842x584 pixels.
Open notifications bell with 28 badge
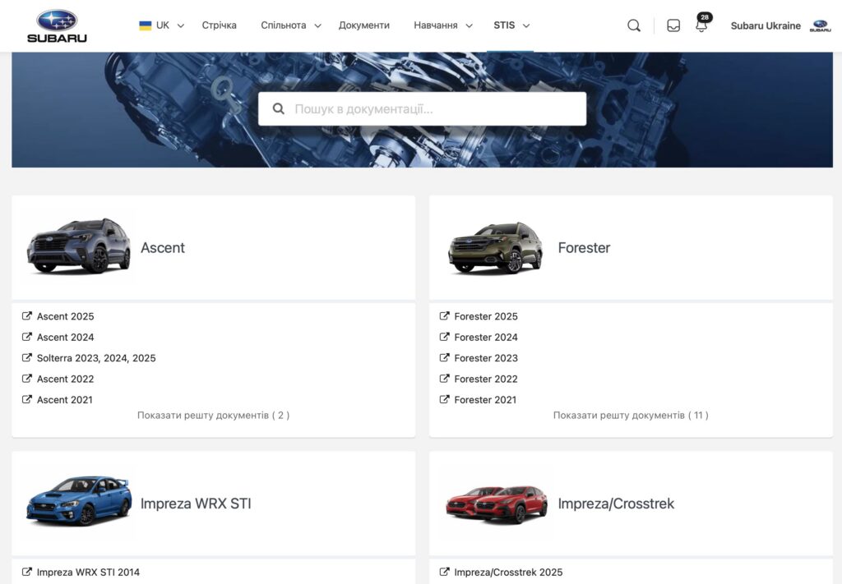[701, 25]
